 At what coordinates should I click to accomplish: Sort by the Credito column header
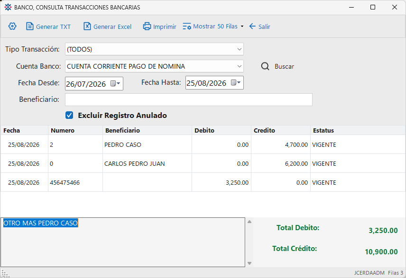(x=281, y=130)
